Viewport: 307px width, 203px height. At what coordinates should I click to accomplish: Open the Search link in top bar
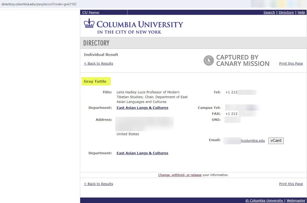[x=269, y=12]
